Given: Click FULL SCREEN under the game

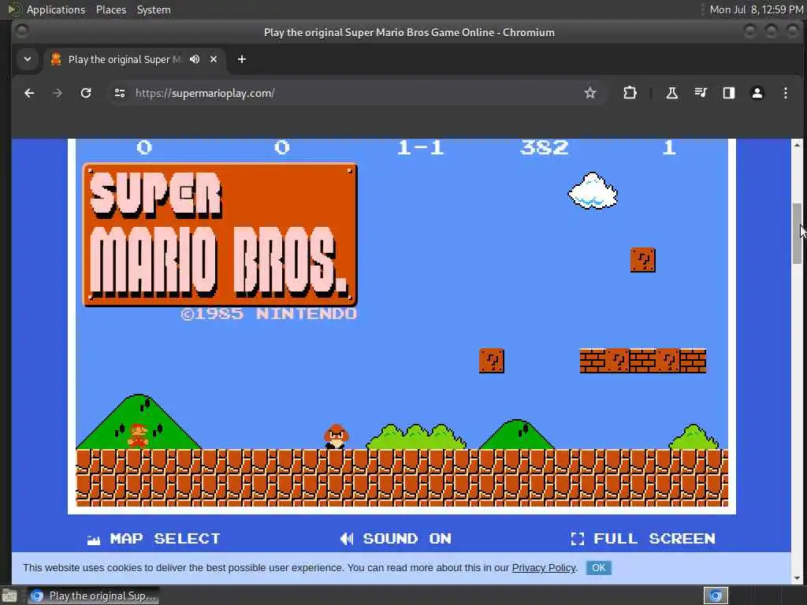Looking at the screenshot, I should click(x=643, y=539).
